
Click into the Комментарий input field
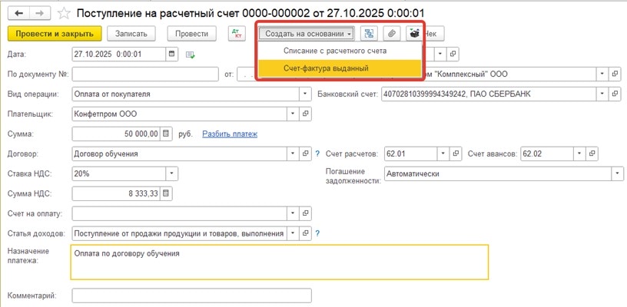coord(191,295)
